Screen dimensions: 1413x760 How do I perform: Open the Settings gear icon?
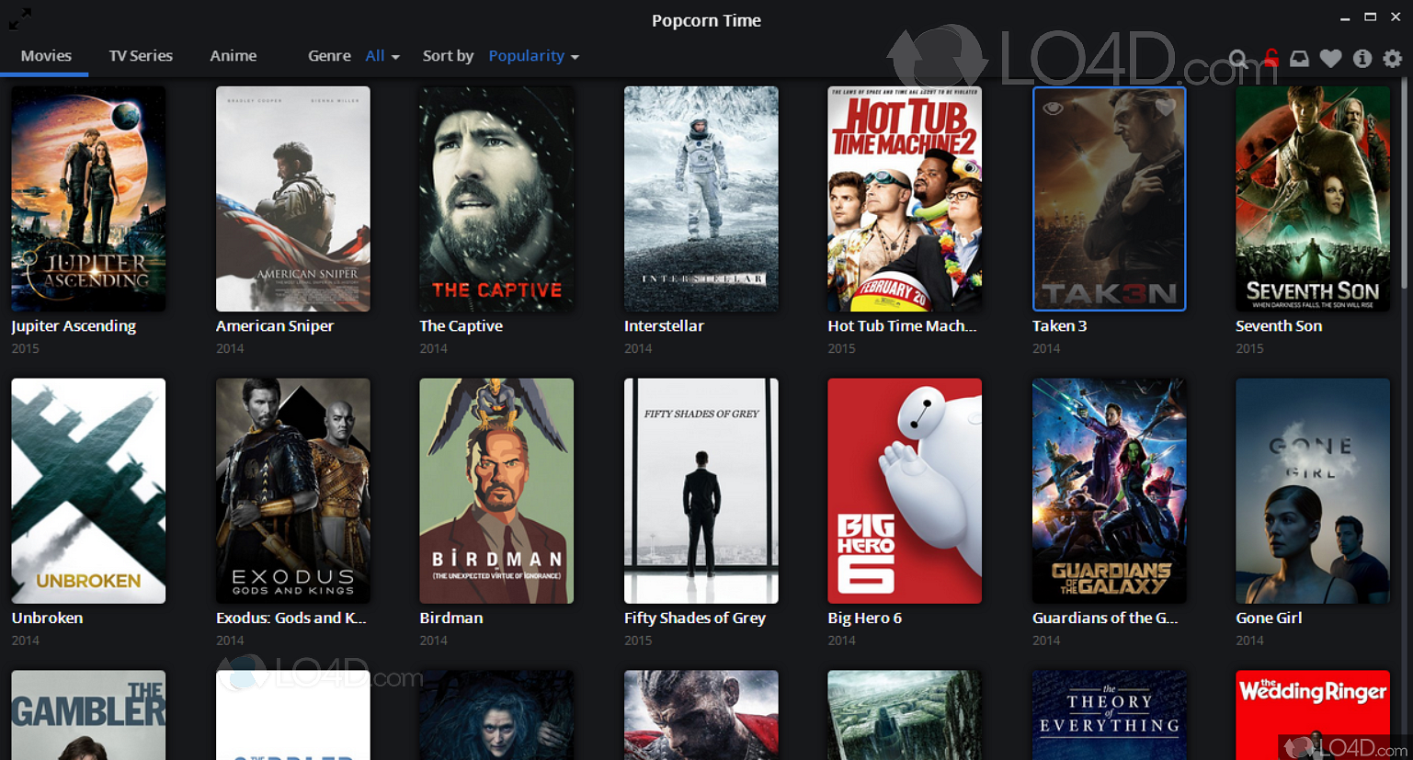(x=1393, y=59)
